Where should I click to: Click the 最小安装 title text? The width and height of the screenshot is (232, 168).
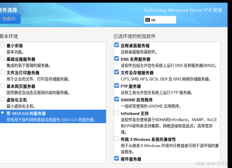(15, 46)
